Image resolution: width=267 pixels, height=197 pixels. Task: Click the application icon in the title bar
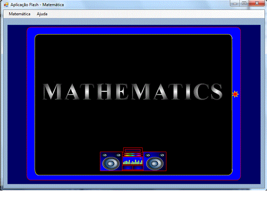point(6,5)
